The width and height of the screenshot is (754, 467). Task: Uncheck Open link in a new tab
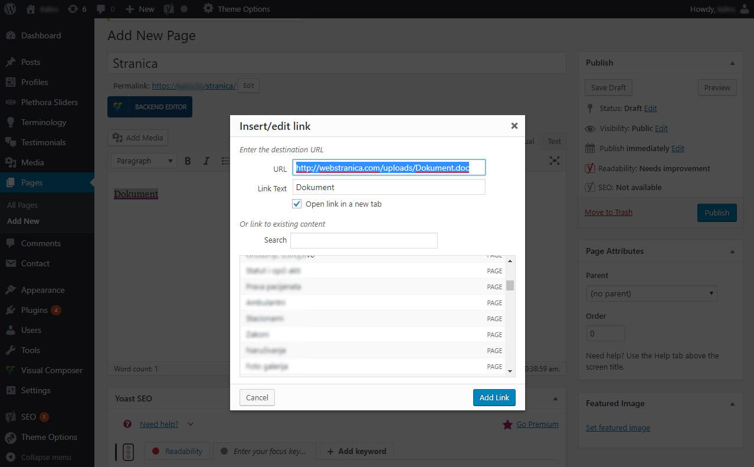(x=297, y=204)
